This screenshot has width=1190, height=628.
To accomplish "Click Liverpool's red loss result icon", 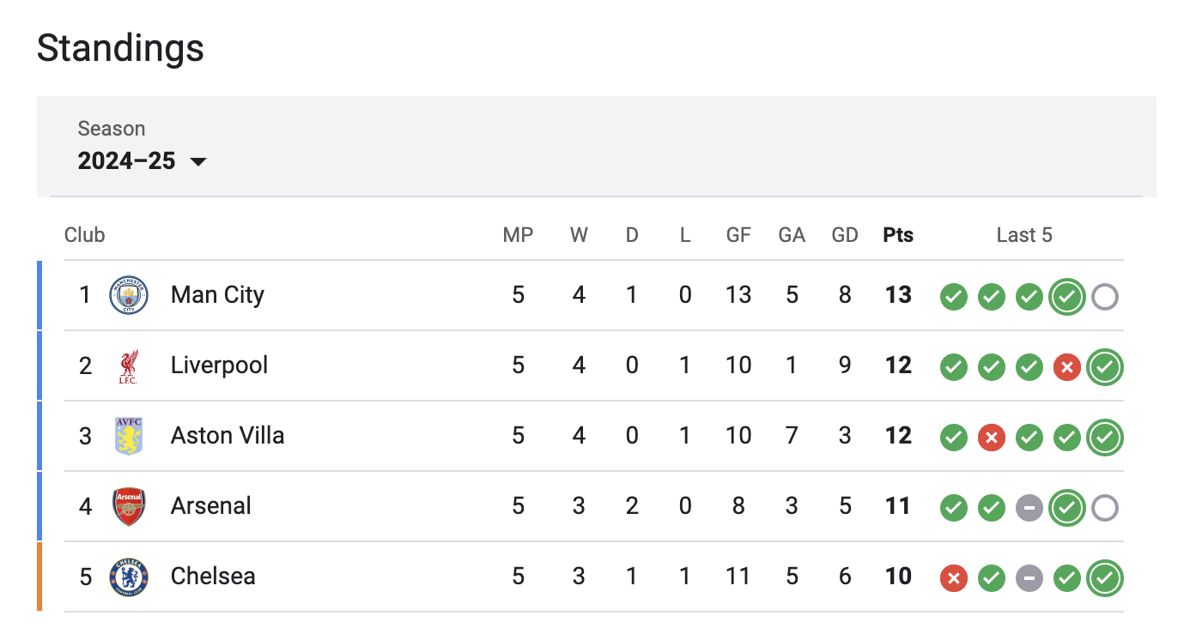I will (x=1066, y=367).
